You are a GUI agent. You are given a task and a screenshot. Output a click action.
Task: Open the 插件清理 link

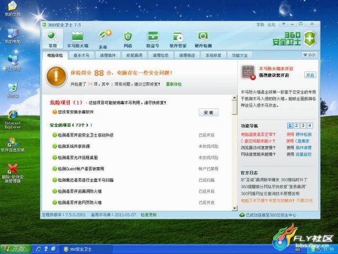pos(304,148)
